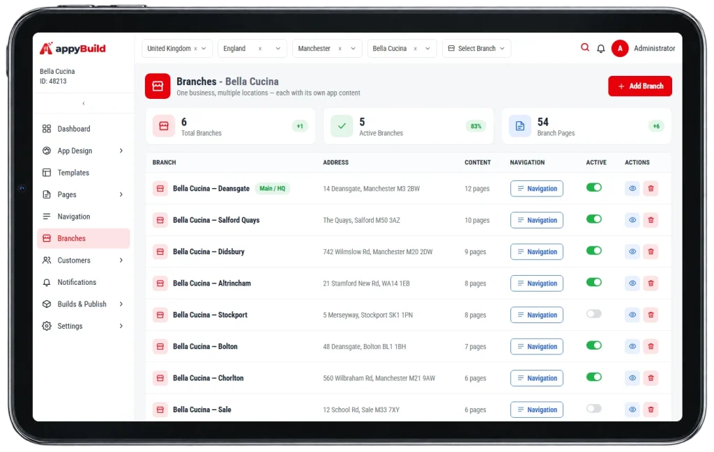714x452 pixels.
Task: Click the Total Branches card icon
Action: click(164, 126)
